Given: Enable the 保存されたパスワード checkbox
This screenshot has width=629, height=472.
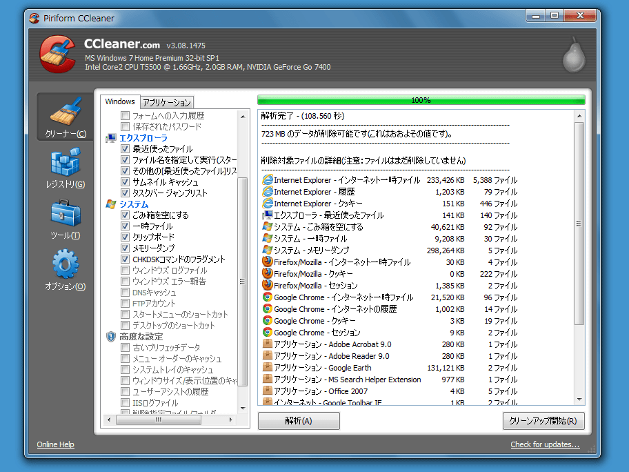Looking at the screenshot, I should [125, 127].
